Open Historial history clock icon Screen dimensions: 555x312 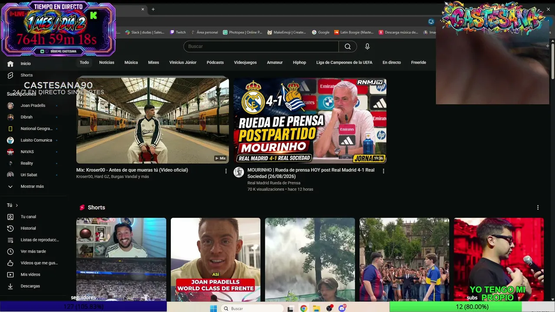point(10,228)
